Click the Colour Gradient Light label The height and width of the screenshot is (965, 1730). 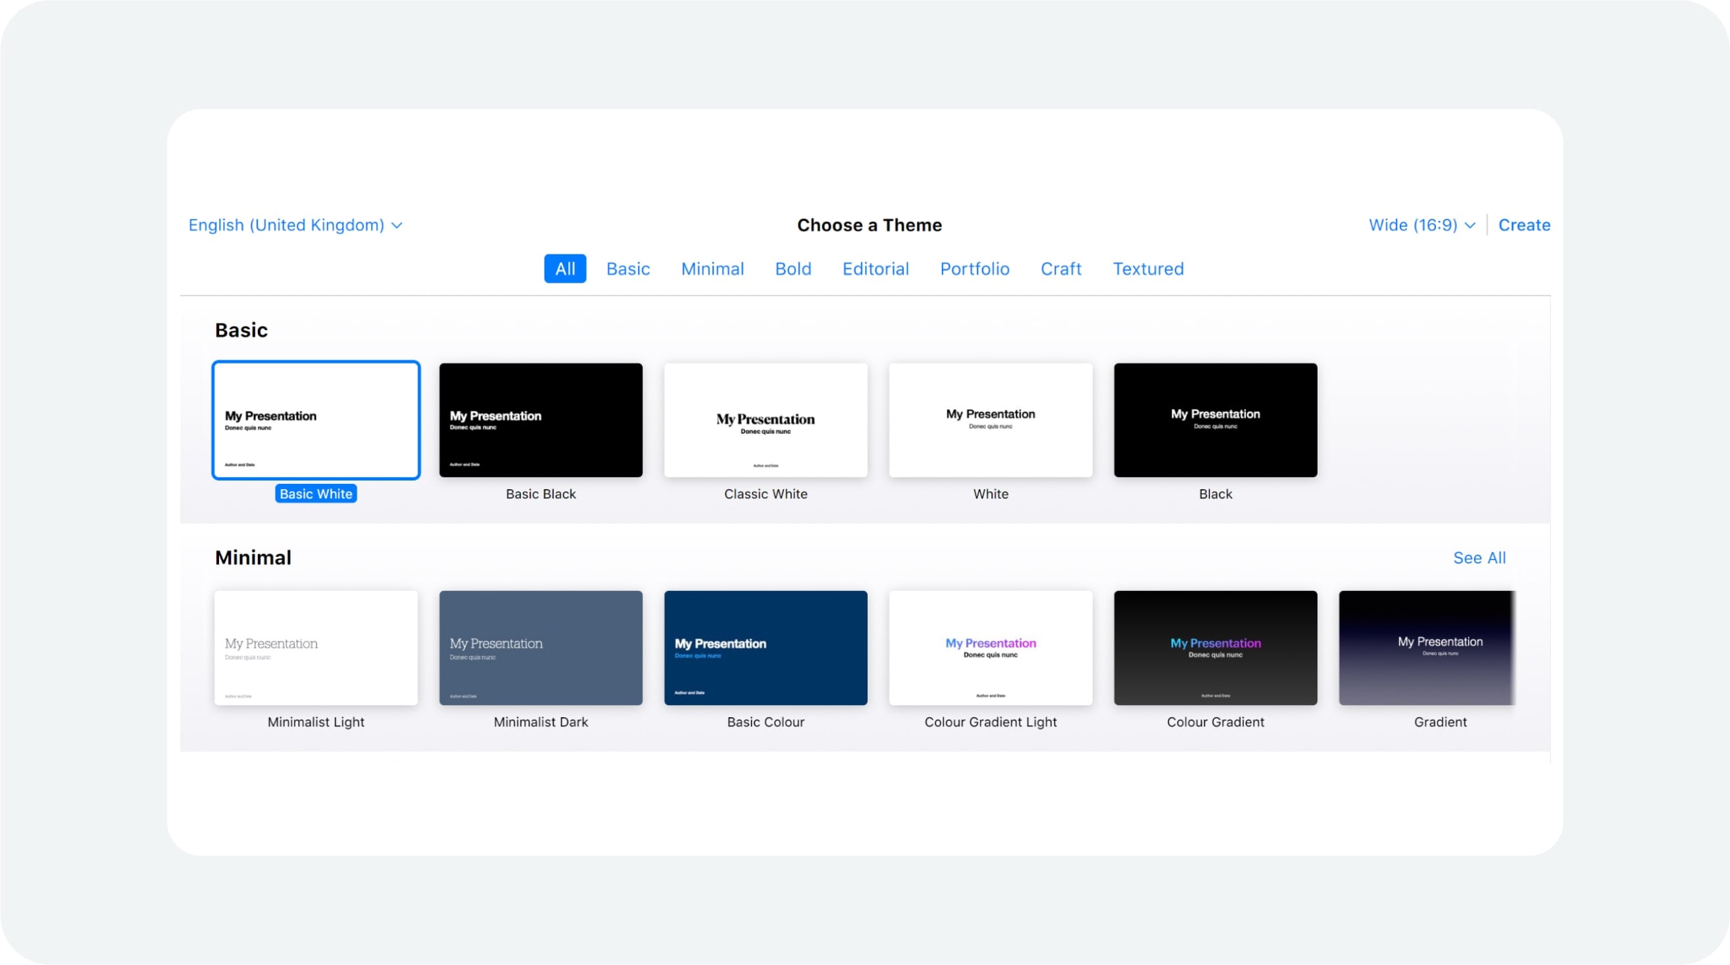(991, 722)
